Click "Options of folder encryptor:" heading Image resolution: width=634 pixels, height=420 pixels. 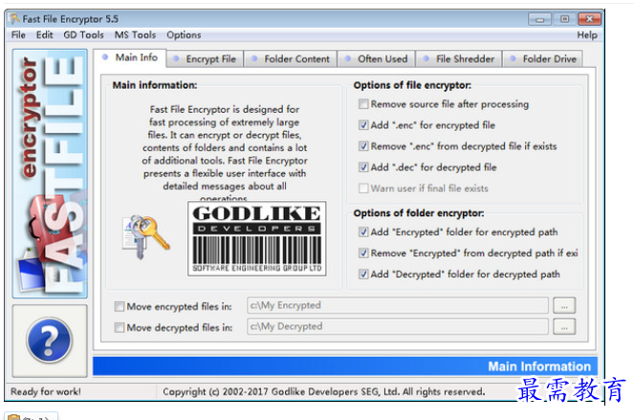419,212
